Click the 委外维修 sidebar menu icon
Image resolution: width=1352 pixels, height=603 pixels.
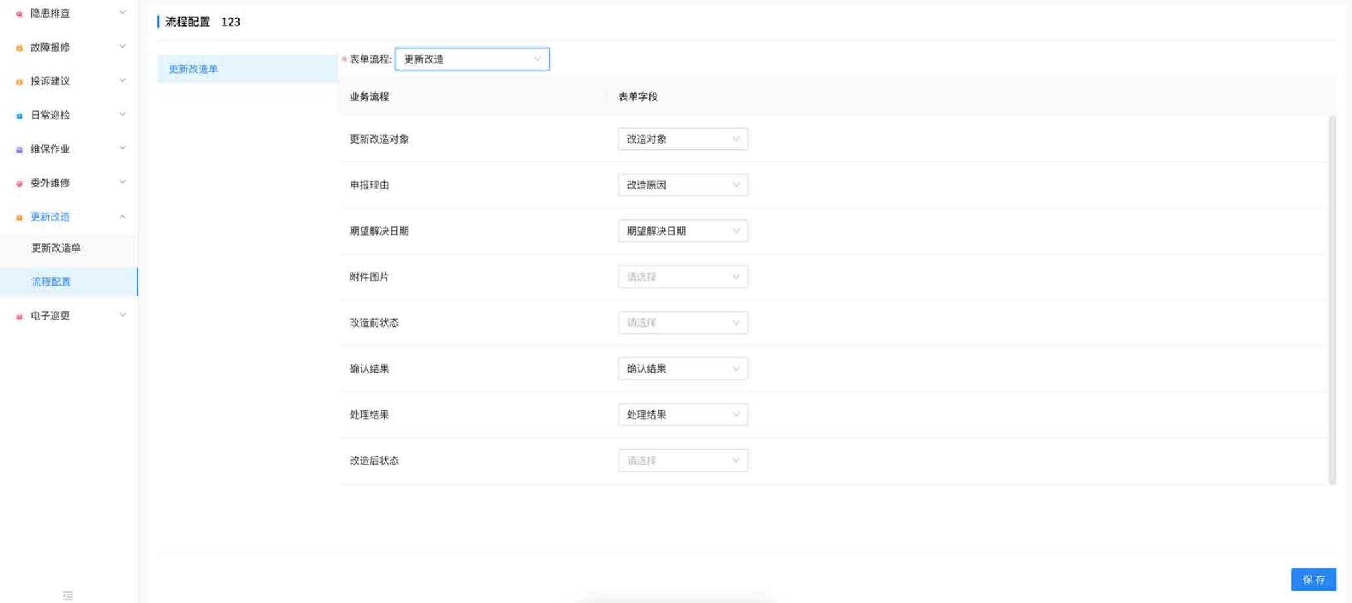[19, 183]
